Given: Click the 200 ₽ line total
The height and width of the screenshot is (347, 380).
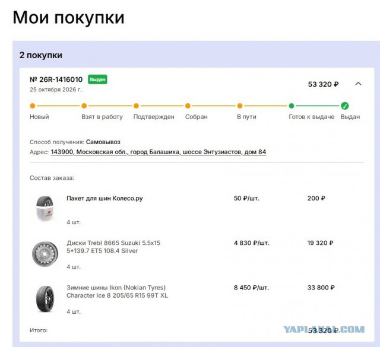Looking at the screenshot, I should click(316, 198).
